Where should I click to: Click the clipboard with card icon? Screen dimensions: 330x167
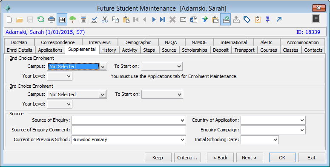[x=215, y=19]
